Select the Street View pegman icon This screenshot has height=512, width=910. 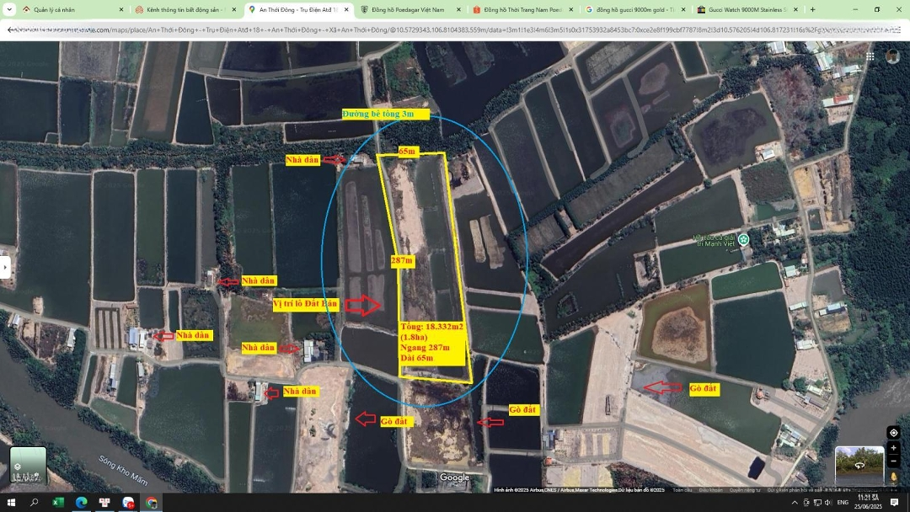[894, 477]
